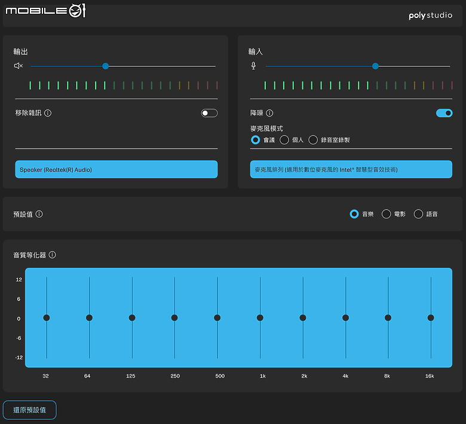Select 錄音室錄製 microphone mode
This screenshot has height=424, width=466.
[313, 140]
